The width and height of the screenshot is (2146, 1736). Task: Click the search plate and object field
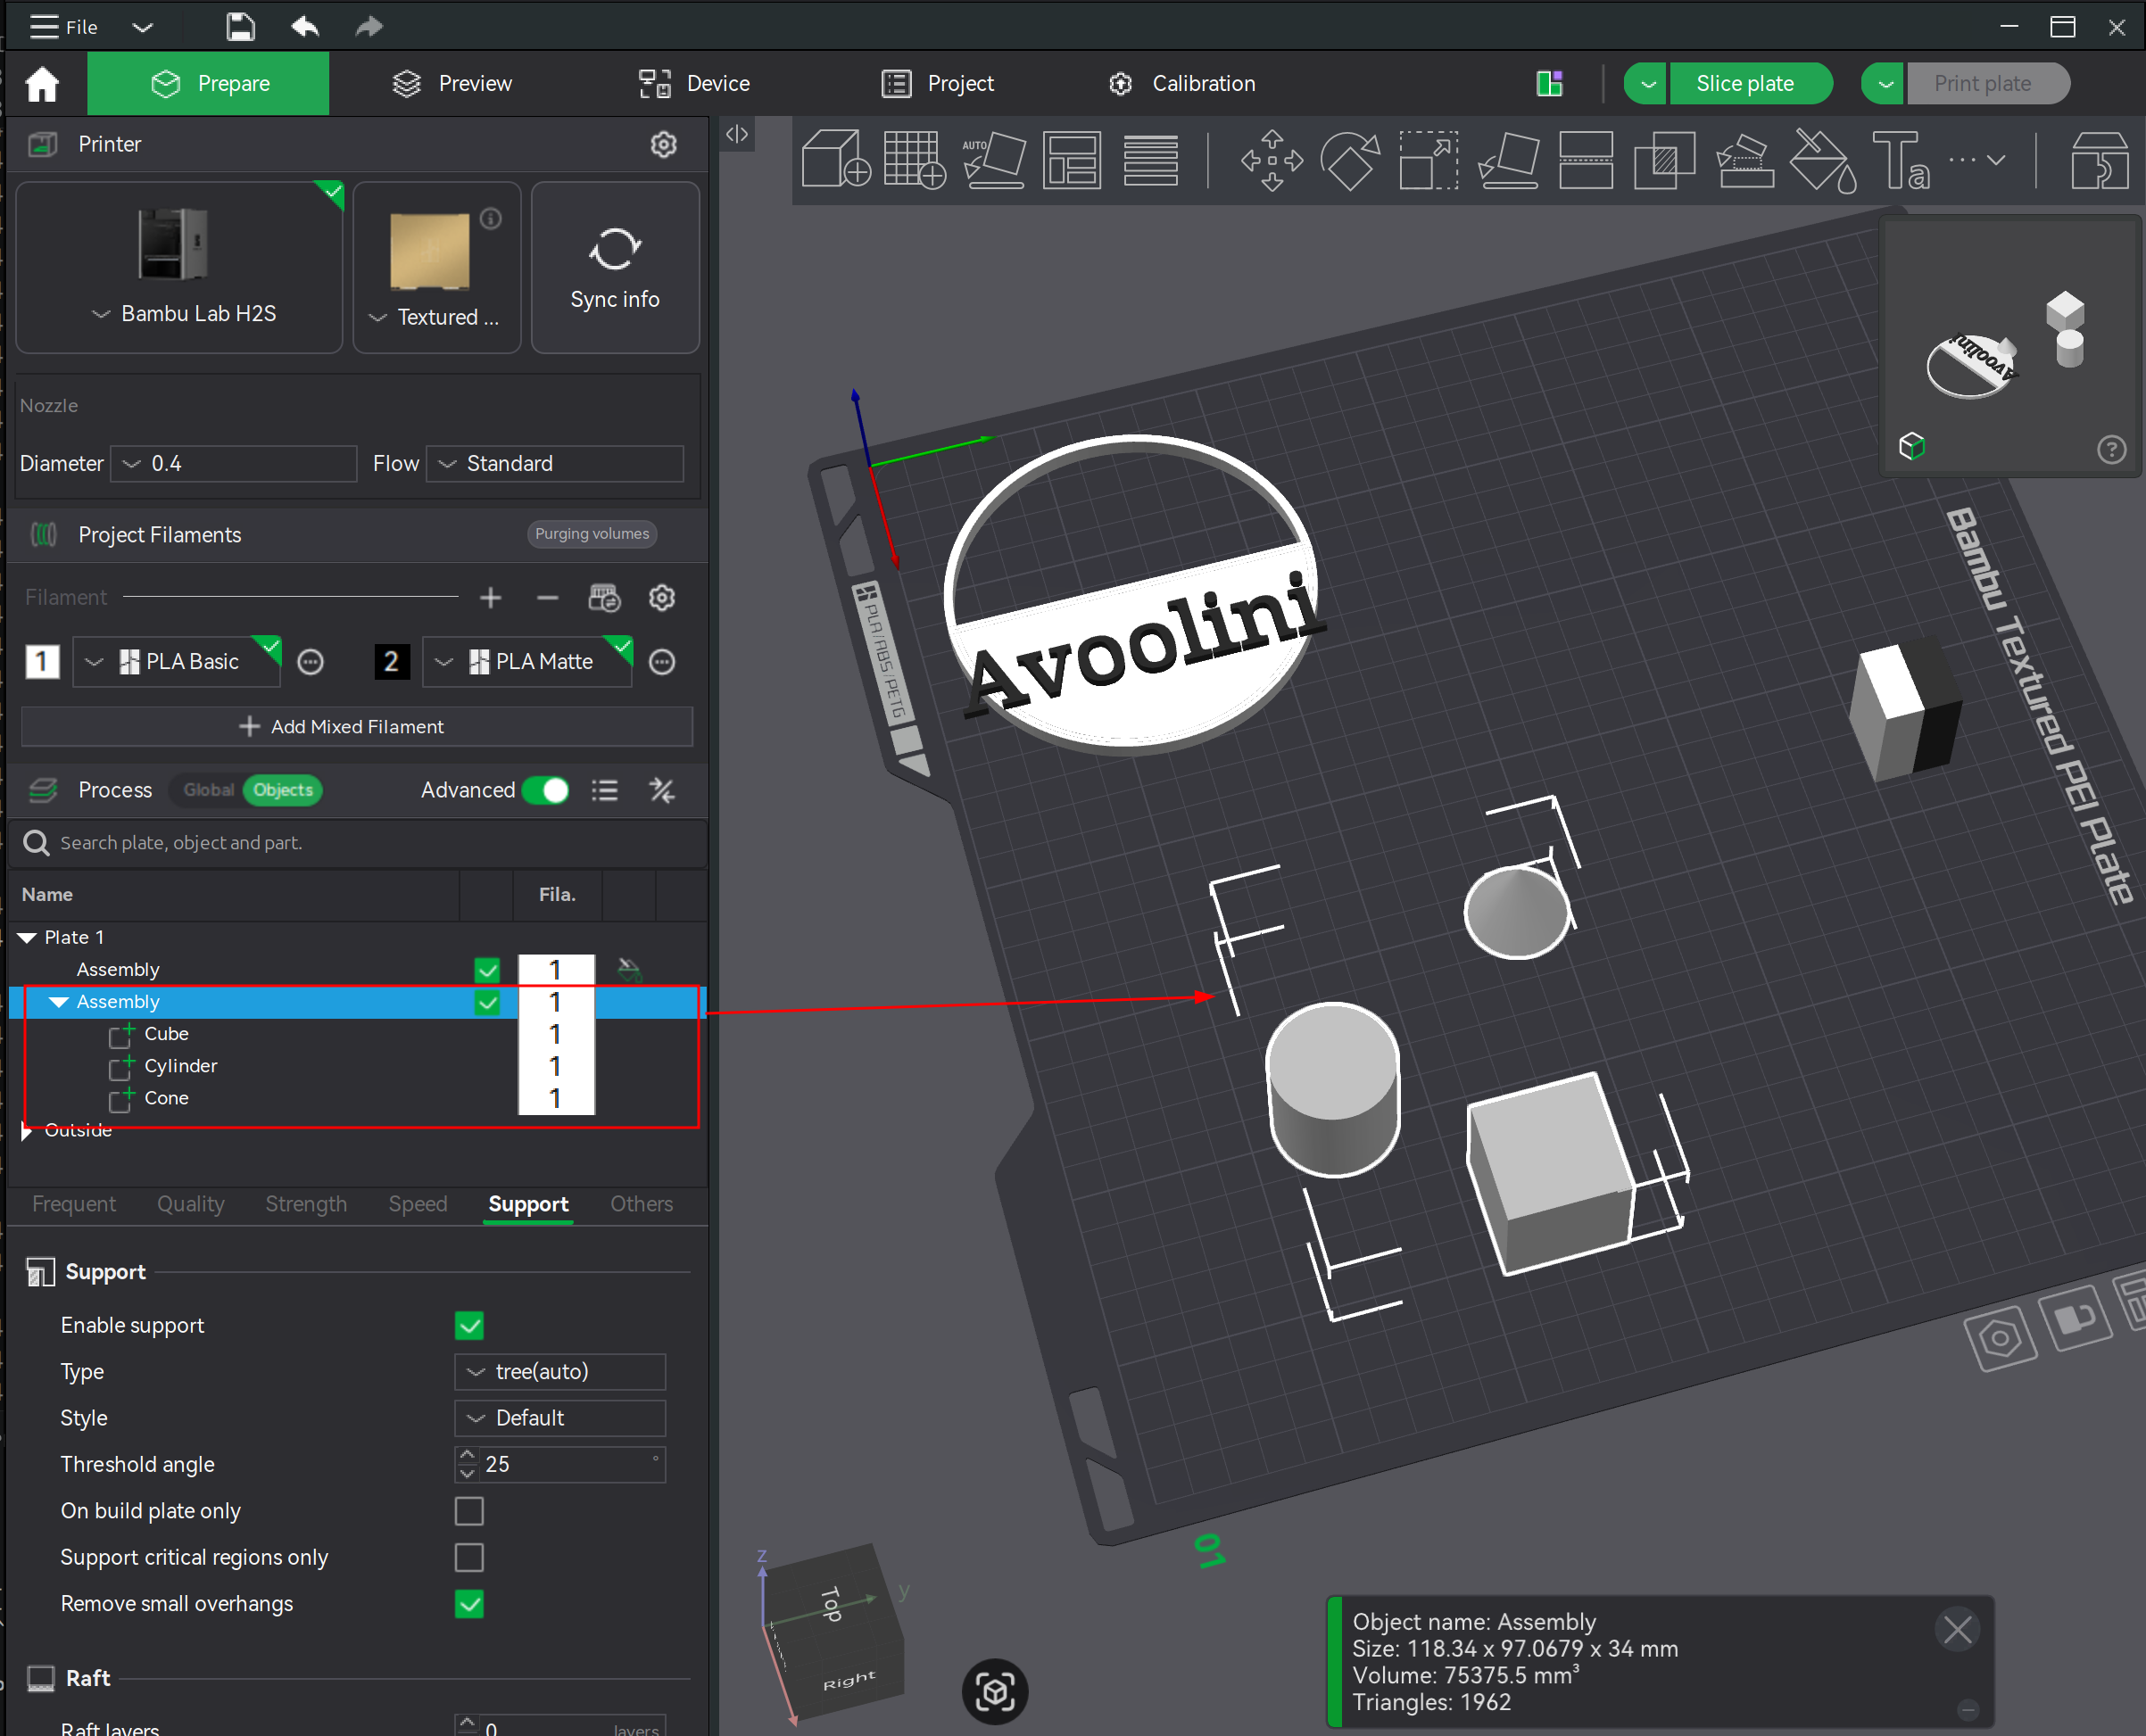357,843
